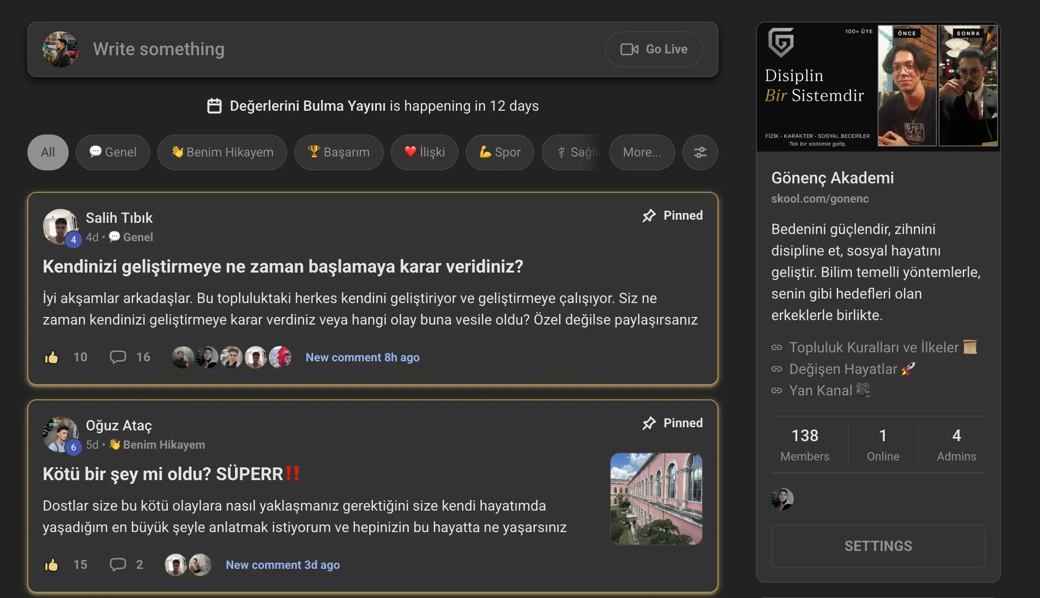View the 138 Members list

805,444
